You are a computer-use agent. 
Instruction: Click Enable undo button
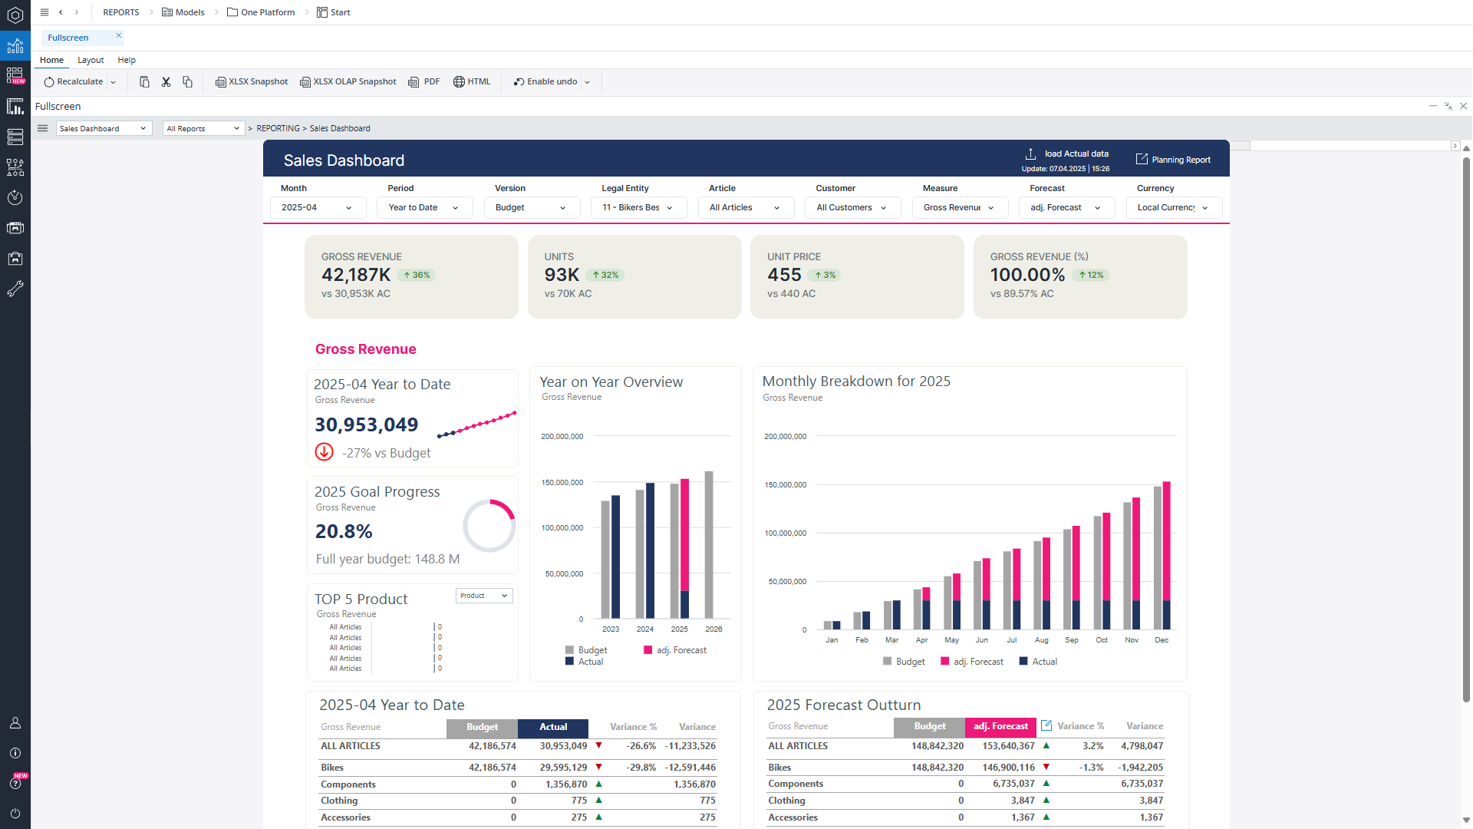pyautogui.click(x=545, y=82)
